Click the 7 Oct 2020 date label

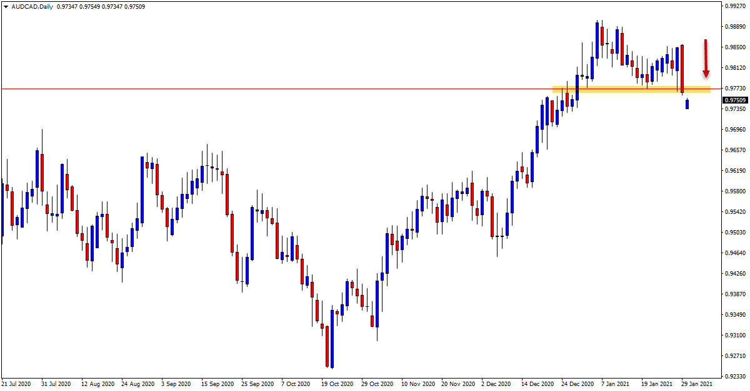click(x=296, y=384)
